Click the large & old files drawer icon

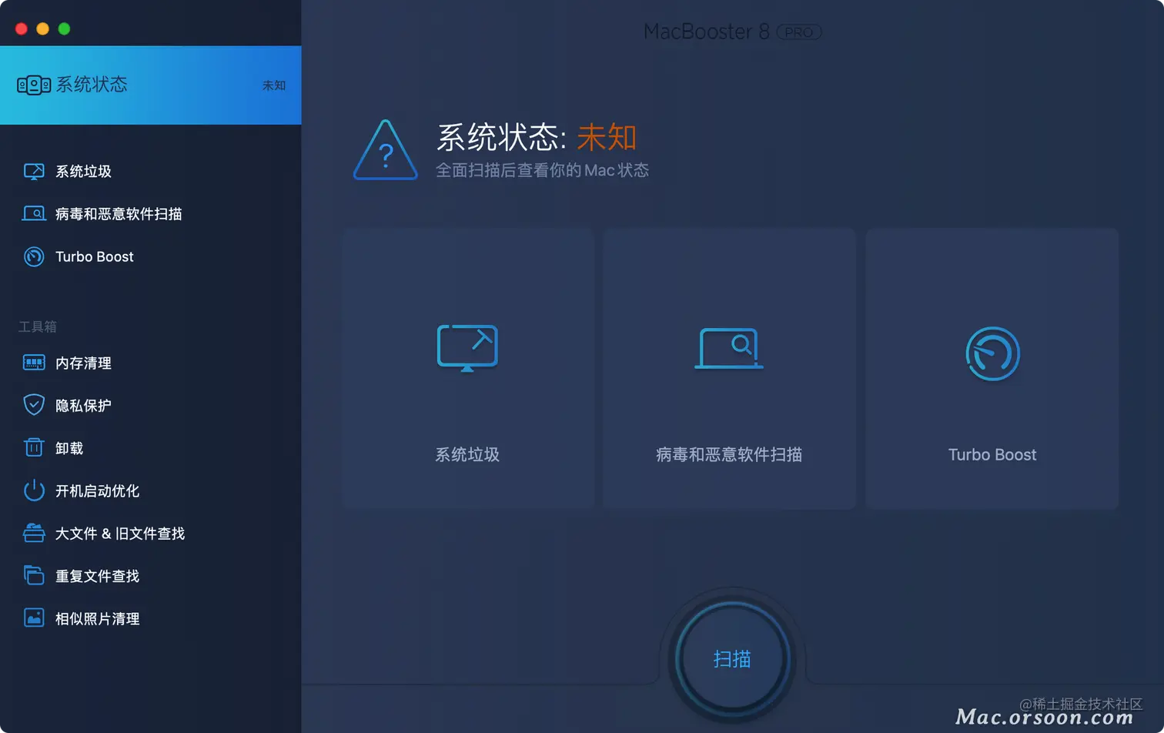tap(34, 533)
